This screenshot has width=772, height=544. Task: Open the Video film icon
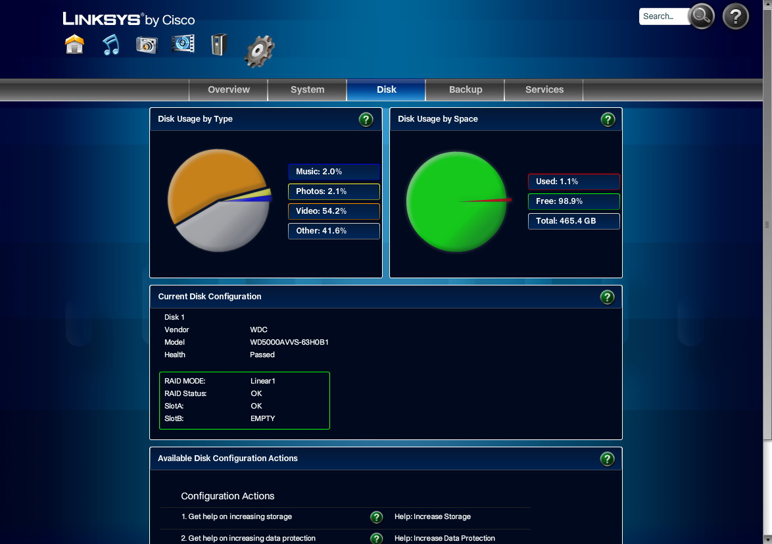(x=183, y=44)
